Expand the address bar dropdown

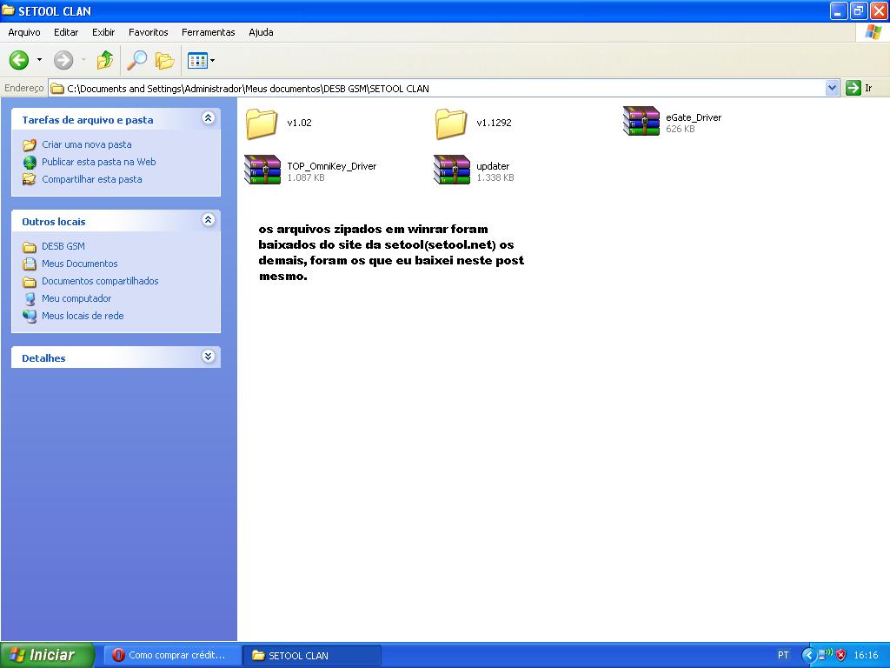point(832,88)
